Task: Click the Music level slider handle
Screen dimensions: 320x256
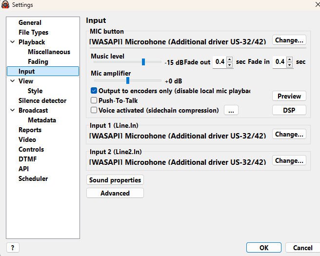Action: [143, 62]
